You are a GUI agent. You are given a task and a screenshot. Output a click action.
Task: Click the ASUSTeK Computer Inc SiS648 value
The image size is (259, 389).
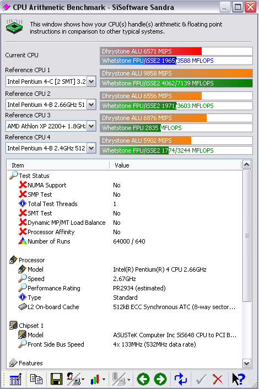(x=175, y=335)
